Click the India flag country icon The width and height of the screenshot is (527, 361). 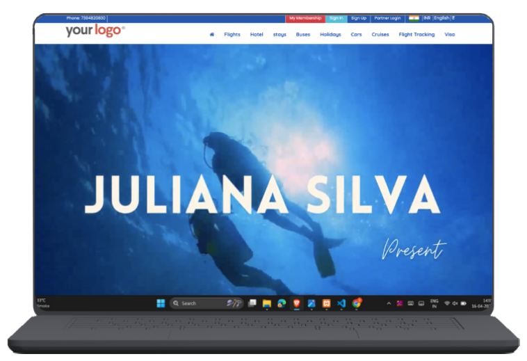pyautogui.click(x=414, y=18)
